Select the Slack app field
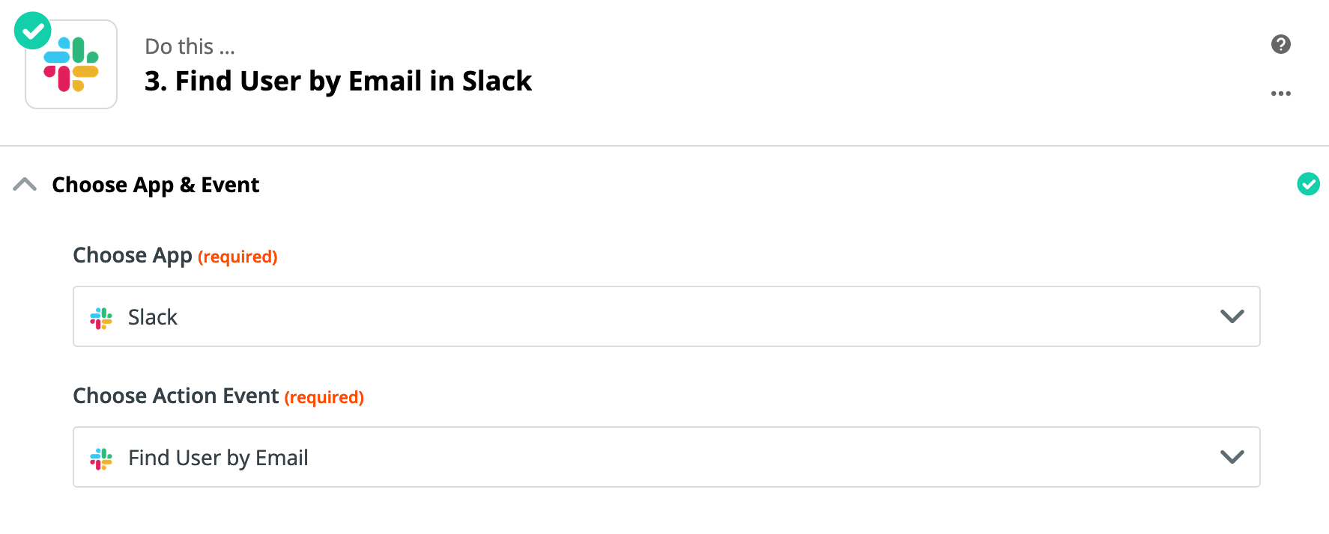Viewport: 1329px width, 534px height. pos(666,316)
